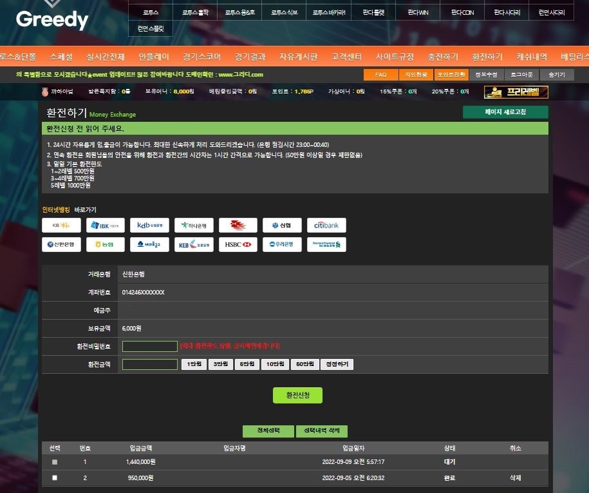The width and height of the screenshot is (589, 493).
Task: Focus the 환전비밀번호 input field
Action: pyautogui.click(x=149, y=346)
